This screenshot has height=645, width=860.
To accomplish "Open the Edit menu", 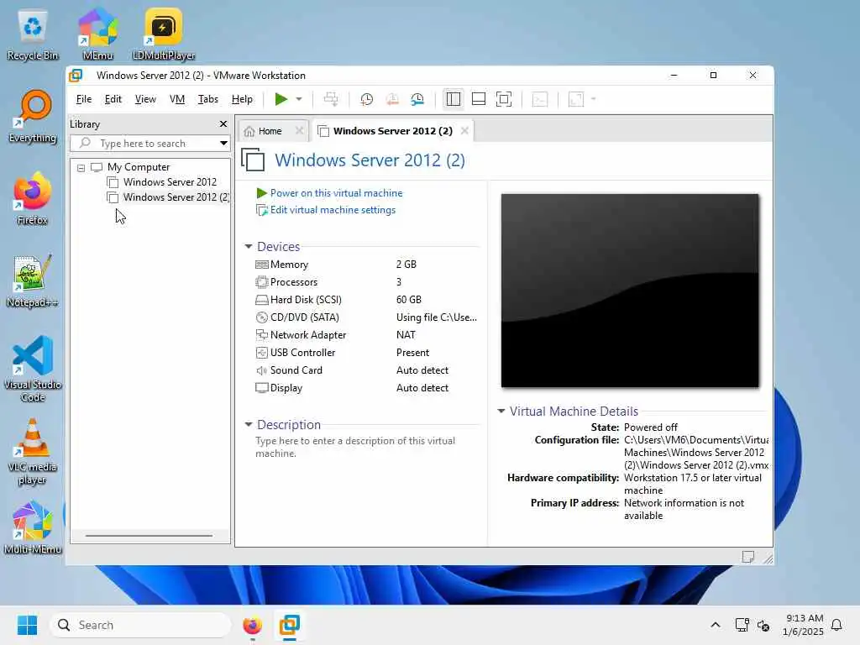I will click(x=113, y=99).
